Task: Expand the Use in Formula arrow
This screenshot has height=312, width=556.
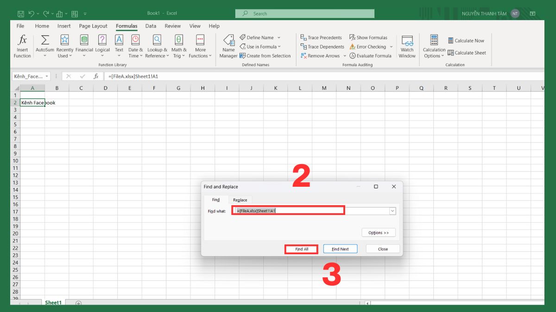Action: pyautogui.click(x=279, y=47)
